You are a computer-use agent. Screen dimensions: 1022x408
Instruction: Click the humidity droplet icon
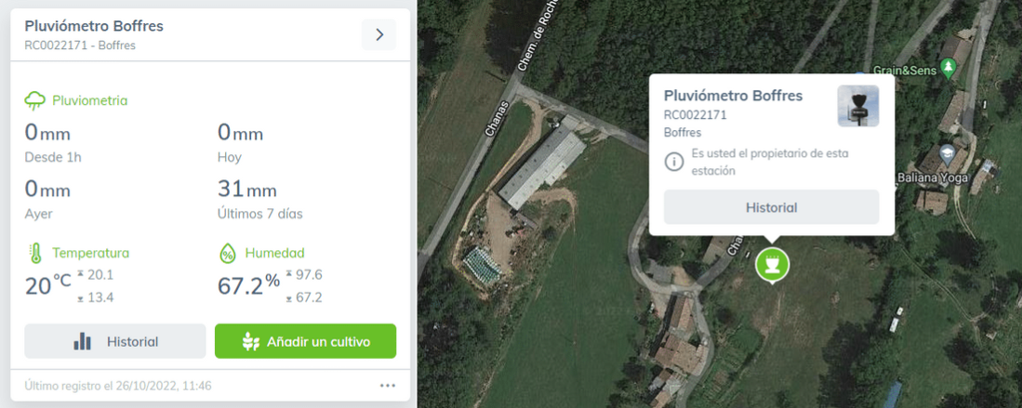pos(228,253)
